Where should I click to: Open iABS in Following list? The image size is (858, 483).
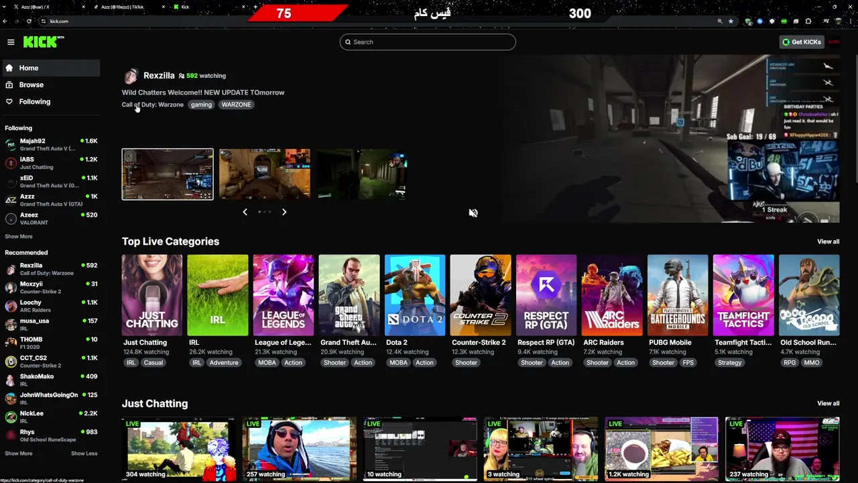pos(50,163)
